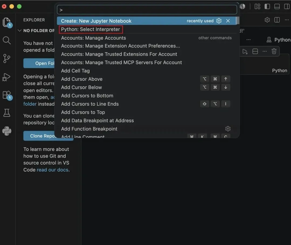
Task: Select Accounts: Manage Accounts command
Action: point(147,38)
